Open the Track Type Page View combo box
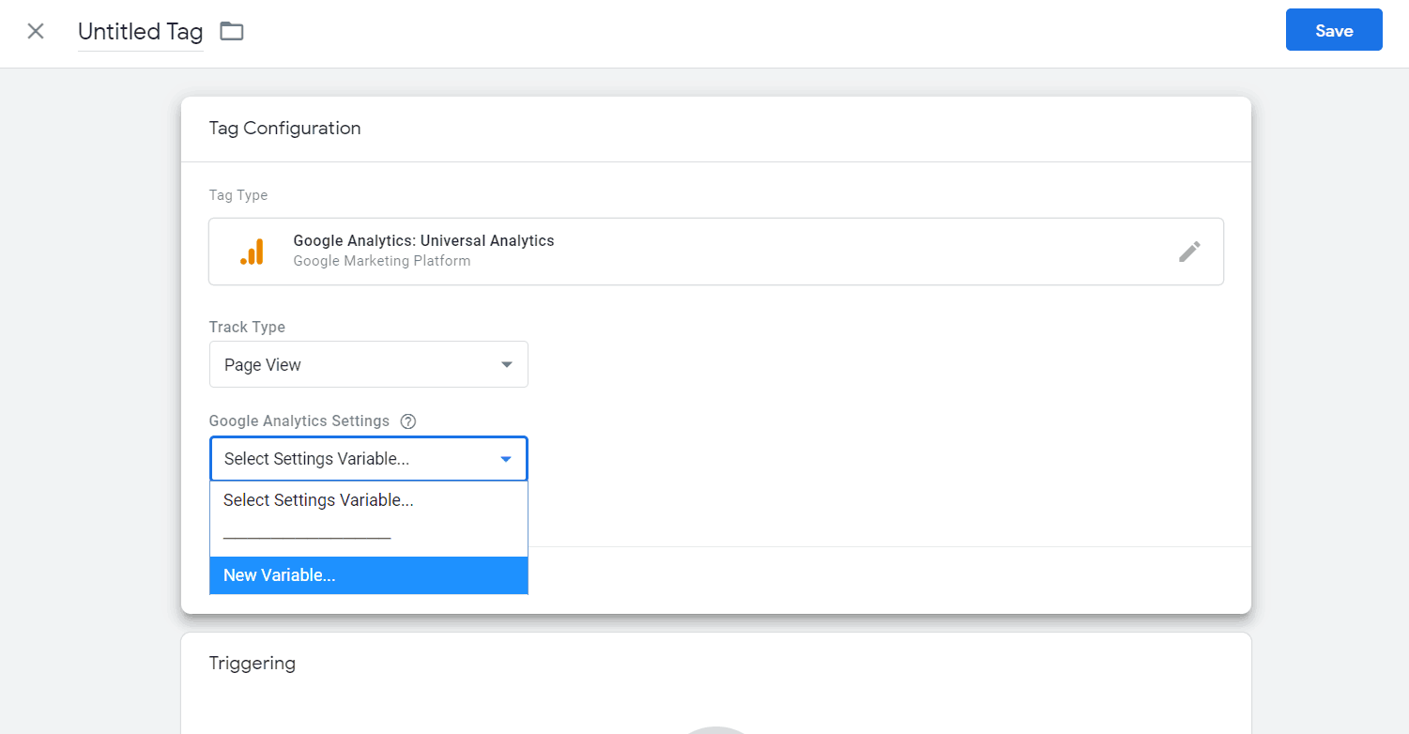The width and height of the screenshot is (1409, 734). [368, 365]
